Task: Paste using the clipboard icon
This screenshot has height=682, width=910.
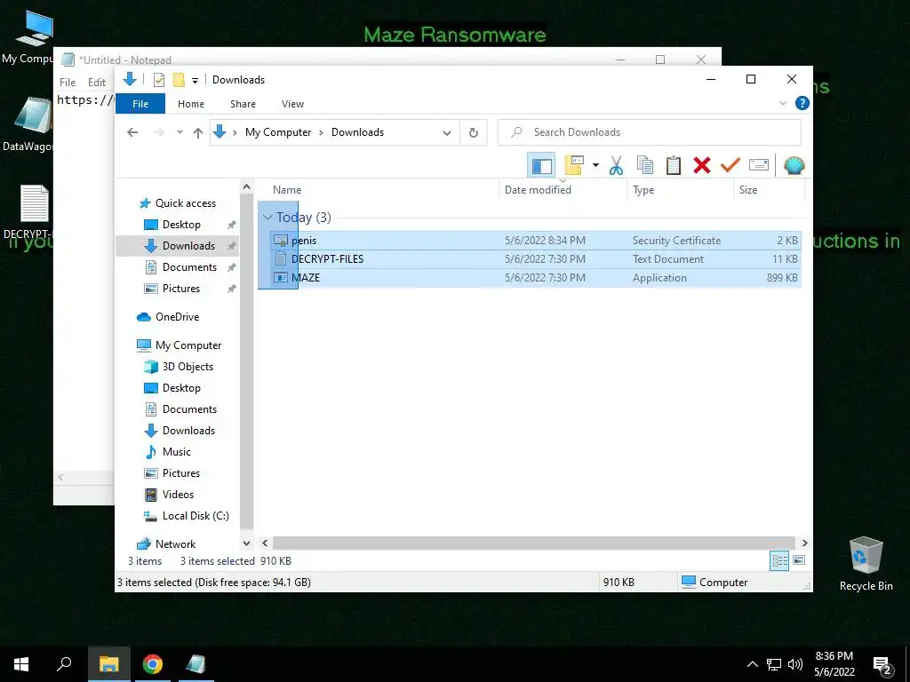Action: [x=674, y=166]
